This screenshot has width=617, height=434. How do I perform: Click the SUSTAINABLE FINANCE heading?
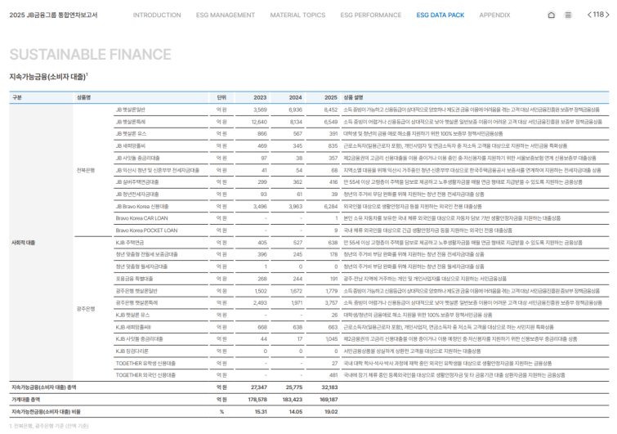tap(91, 54)
